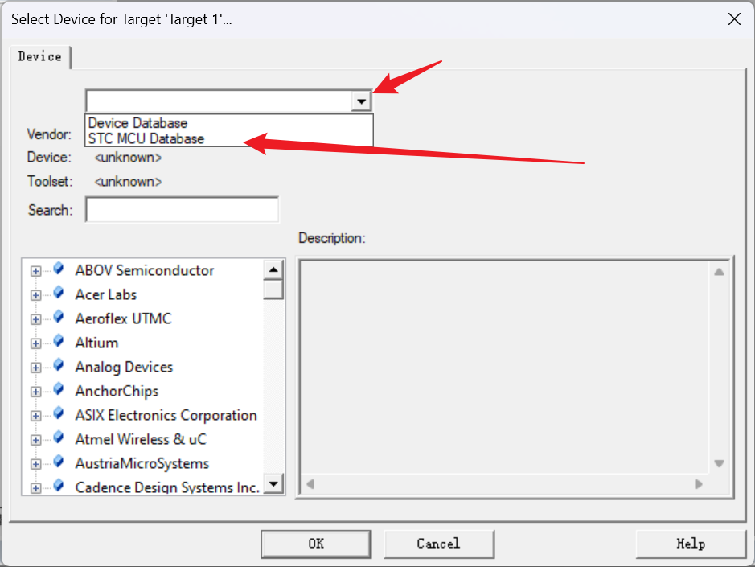The width and height of the screenshot is (755, 567).
Task: Select Atmel Wireless & uC in tree
Action: (141, 439)
